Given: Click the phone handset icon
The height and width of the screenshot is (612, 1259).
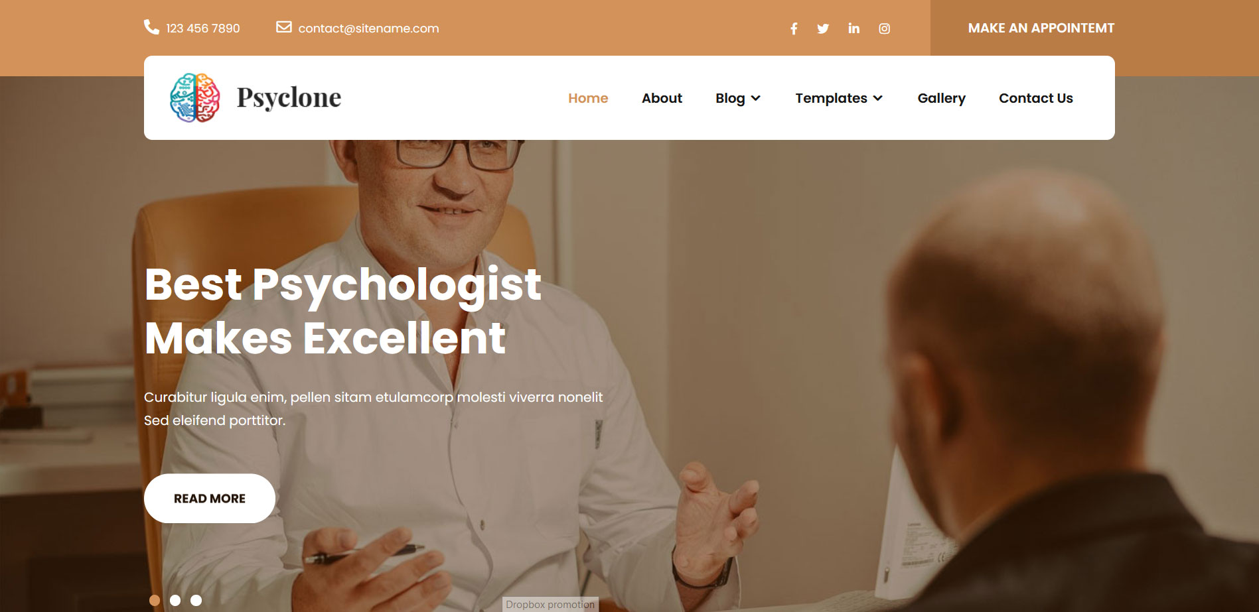Looking at the screenshot, I should click(x=151, y=27).
